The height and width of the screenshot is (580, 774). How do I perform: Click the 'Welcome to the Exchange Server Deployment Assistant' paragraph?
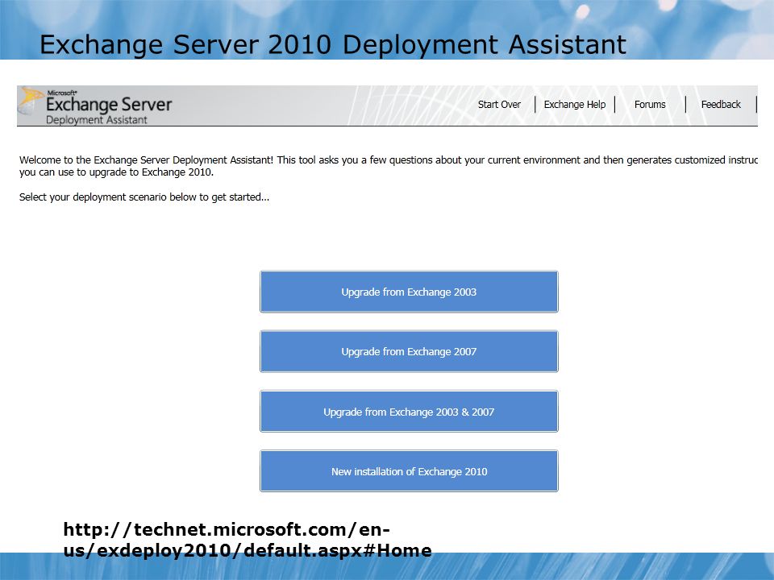(388, 166)
